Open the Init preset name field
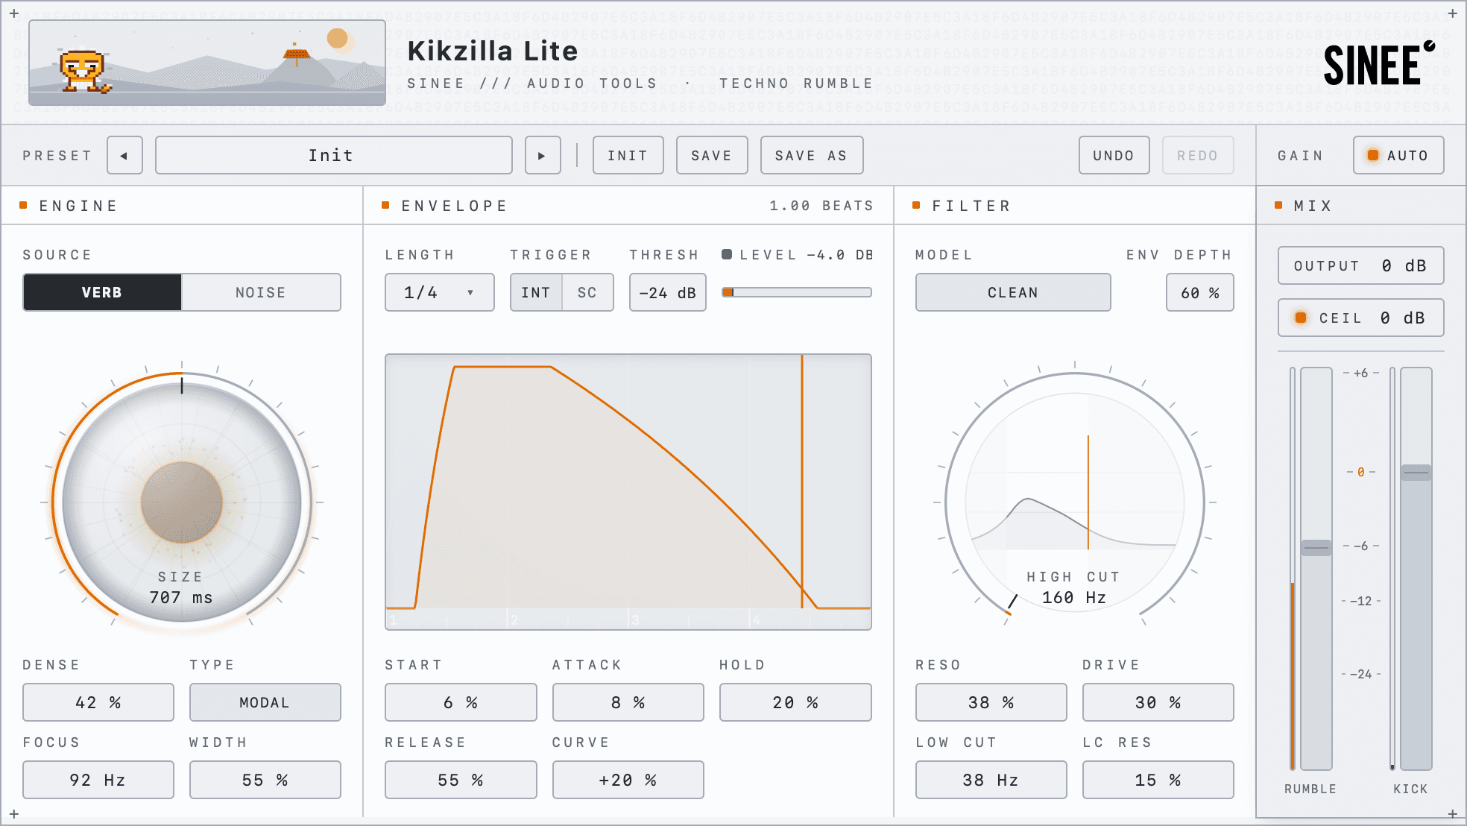 click(x=334, y=156)
